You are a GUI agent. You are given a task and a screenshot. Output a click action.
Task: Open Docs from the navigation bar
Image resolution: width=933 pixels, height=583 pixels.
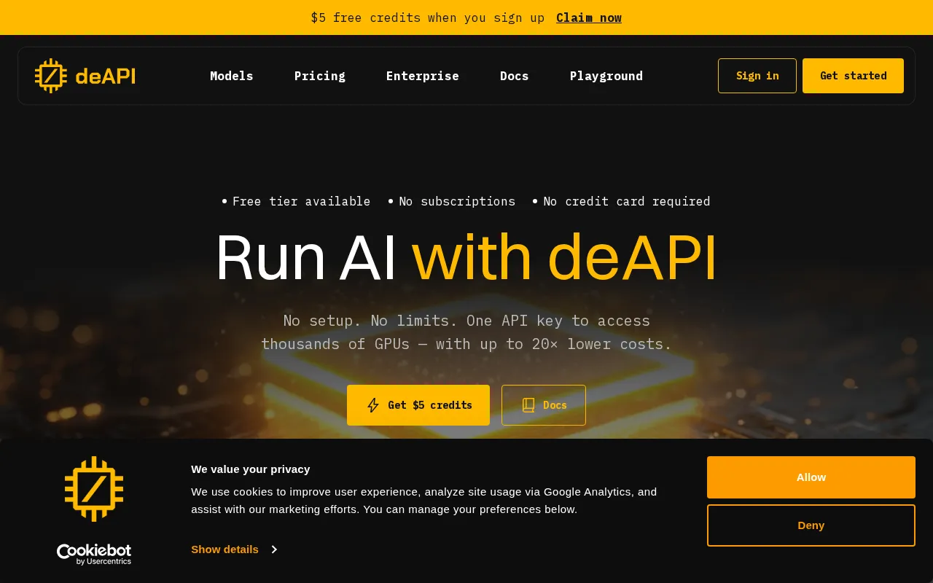[x=515, y=76]
